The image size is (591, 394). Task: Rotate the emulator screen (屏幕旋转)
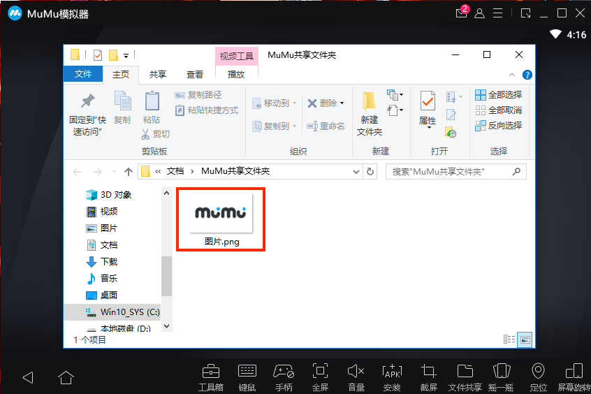(574, 378)
